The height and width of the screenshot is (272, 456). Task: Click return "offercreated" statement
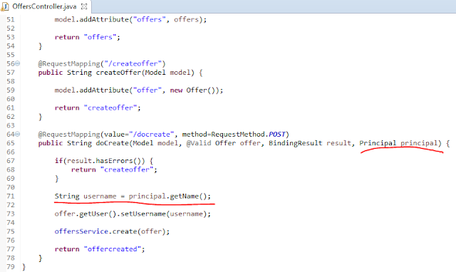(x=100, y=249)
